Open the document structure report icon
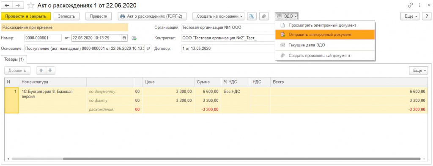This screenshot has height=166, width=433. click(252, 16)
